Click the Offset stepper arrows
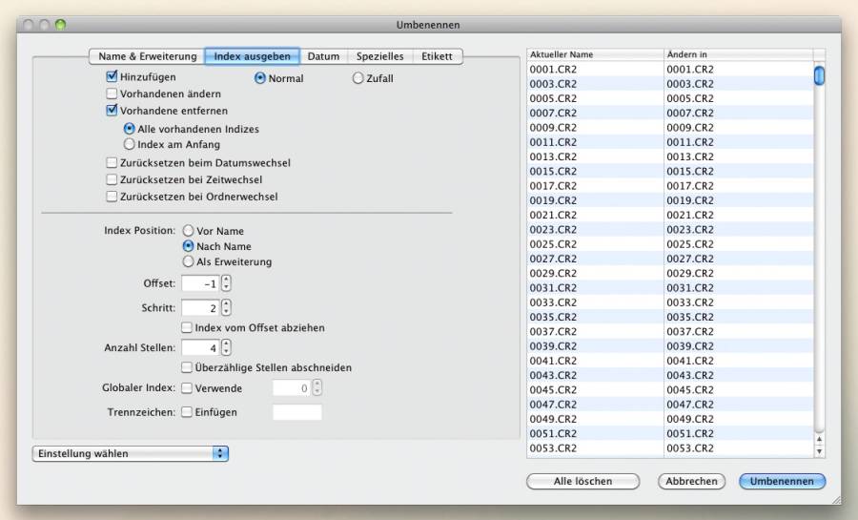 tap(226, 283)
